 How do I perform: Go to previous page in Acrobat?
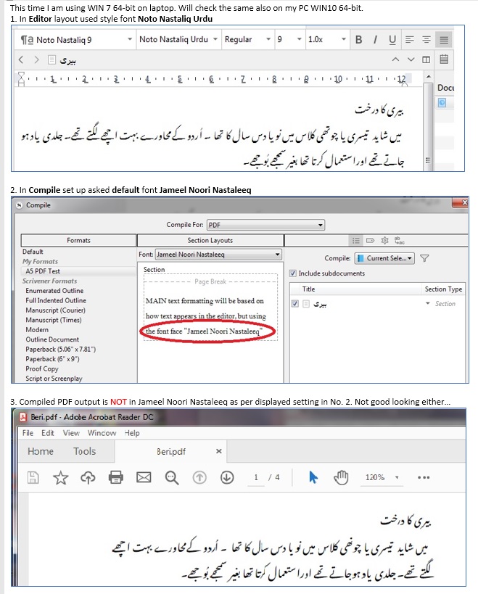pyautogui.click(x=199, y=477)
